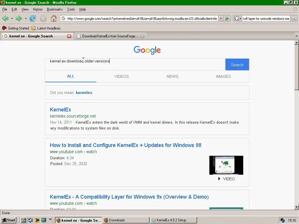This screenshot has height=224, width=299.
Task: Click the Latest Headlines feed icon
Action: (x=34, y=28)
